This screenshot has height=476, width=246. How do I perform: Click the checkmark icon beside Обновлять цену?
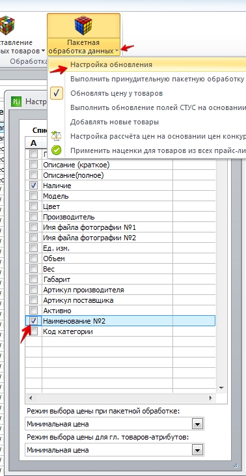(57, 93)
